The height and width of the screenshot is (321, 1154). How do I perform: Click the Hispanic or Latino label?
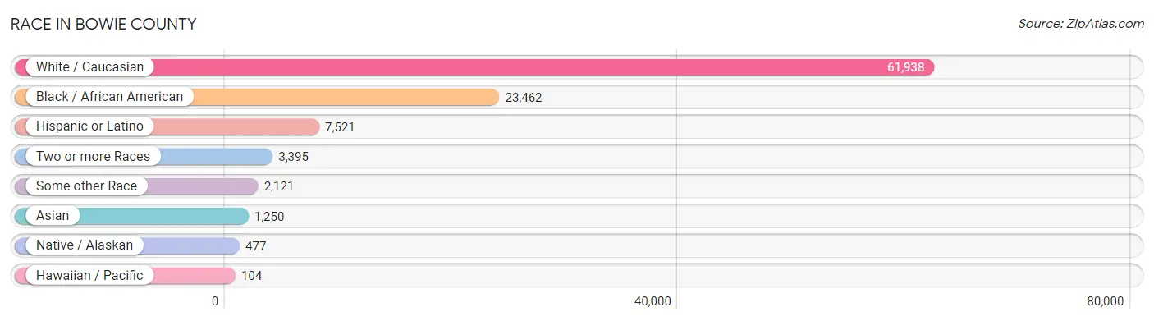pos(89,126)
